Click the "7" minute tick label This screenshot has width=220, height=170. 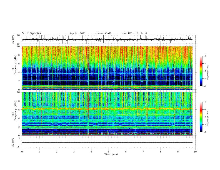(x=143, y=152)
